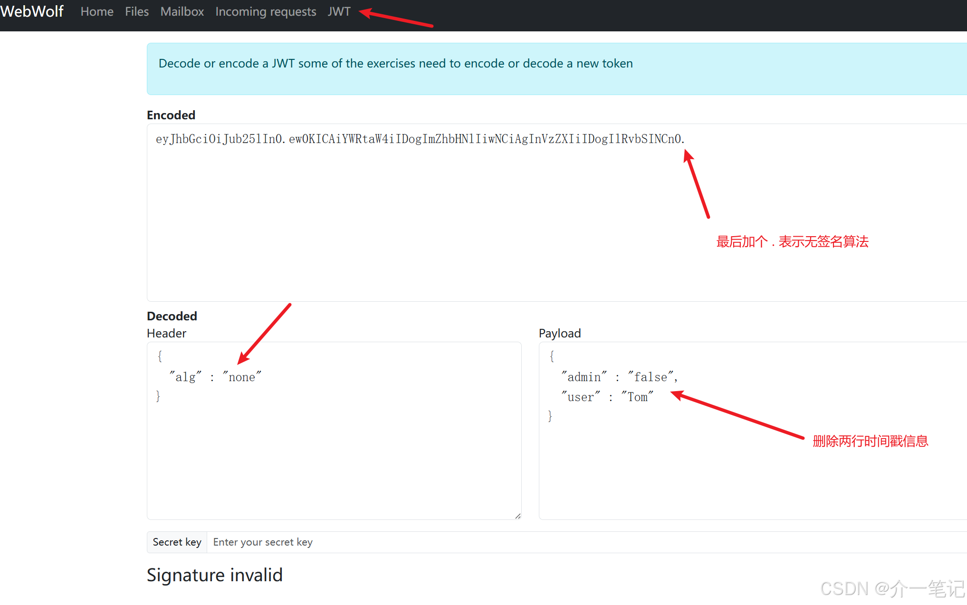Click the "alg" : "none" line
The height and width of the screenshot is (605, 967).
click(x=215, y=377)
